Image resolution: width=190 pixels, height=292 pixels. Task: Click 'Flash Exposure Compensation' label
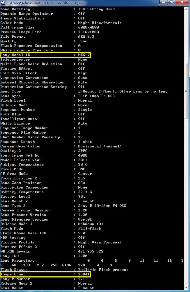tap(31, 46)
